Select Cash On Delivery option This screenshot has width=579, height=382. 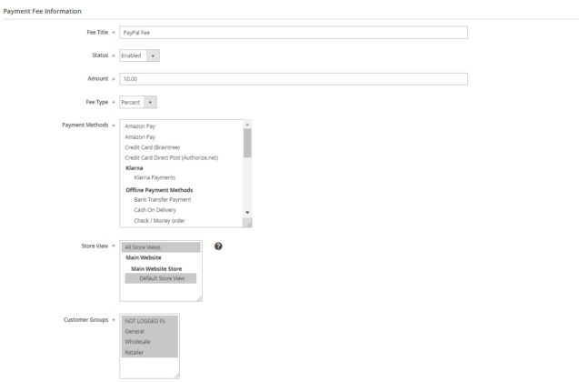point(155,210)
